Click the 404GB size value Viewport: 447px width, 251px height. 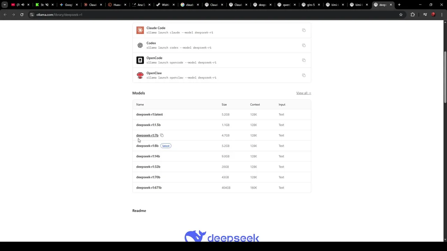pyautogui.click(x=226, y=188)
